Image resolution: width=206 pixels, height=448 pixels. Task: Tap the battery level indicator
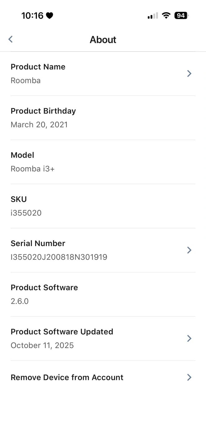tap(181, 16)
